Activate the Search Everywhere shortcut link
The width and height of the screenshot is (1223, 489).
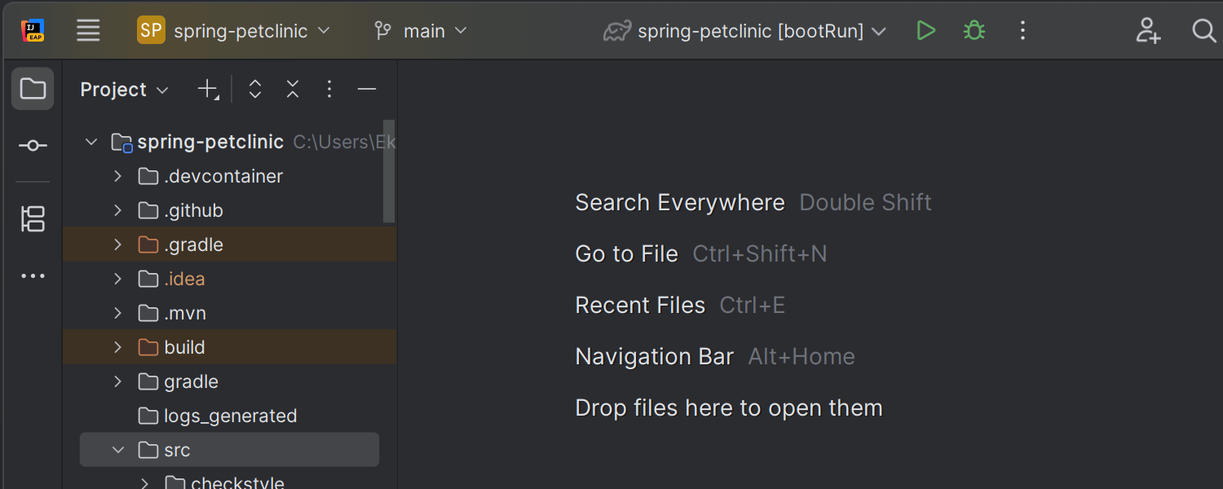pyautogui.click(x=680, y=202)
